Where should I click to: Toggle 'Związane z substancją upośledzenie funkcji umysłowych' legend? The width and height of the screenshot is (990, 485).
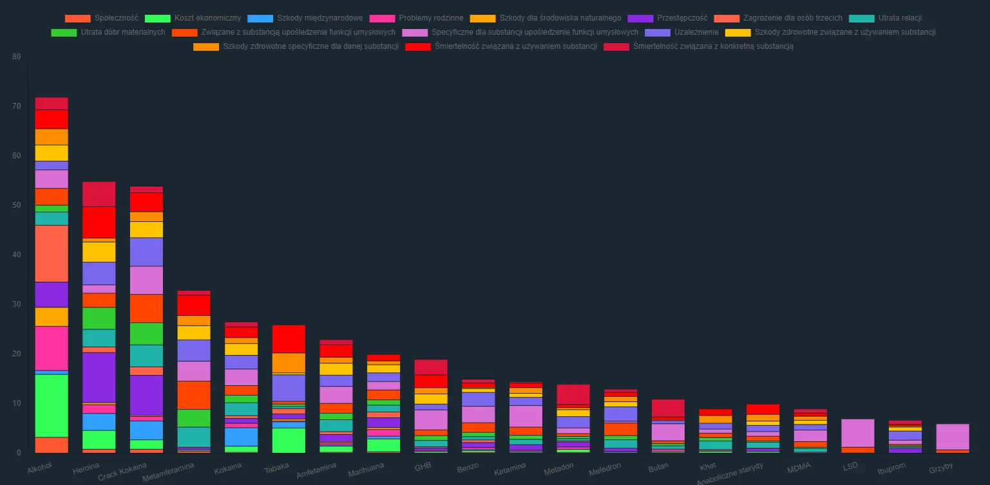pyautogui.click(x=283, y=32)
